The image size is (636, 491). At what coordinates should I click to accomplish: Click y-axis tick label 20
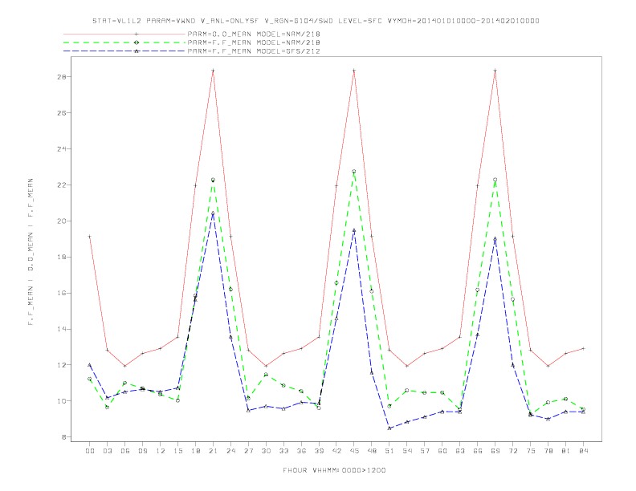(61, 221)
